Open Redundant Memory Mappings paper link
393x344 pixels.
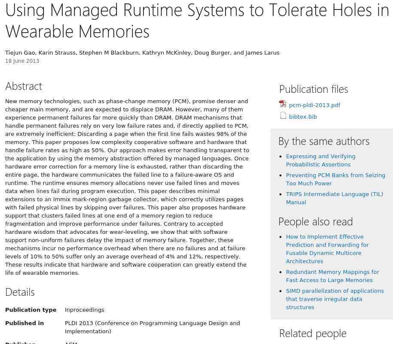(332, 276)
